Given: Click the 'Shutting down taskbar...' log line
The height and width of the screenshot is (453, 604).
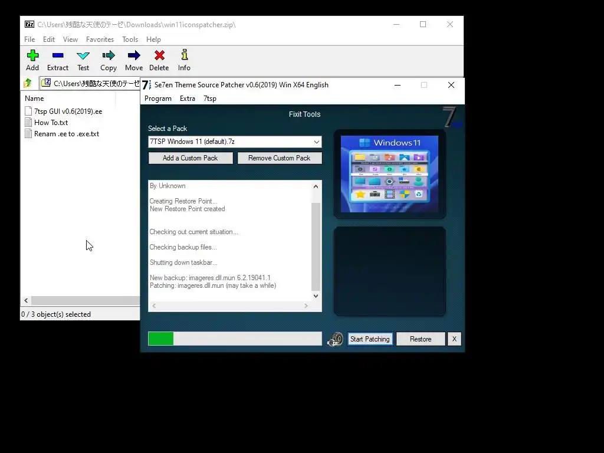Looking at the screenshot, I should click(183, 262).
